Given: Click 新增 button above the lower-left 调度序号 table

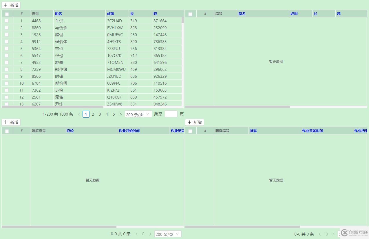Looking at the screenshot, I should (x=11, y=122).
